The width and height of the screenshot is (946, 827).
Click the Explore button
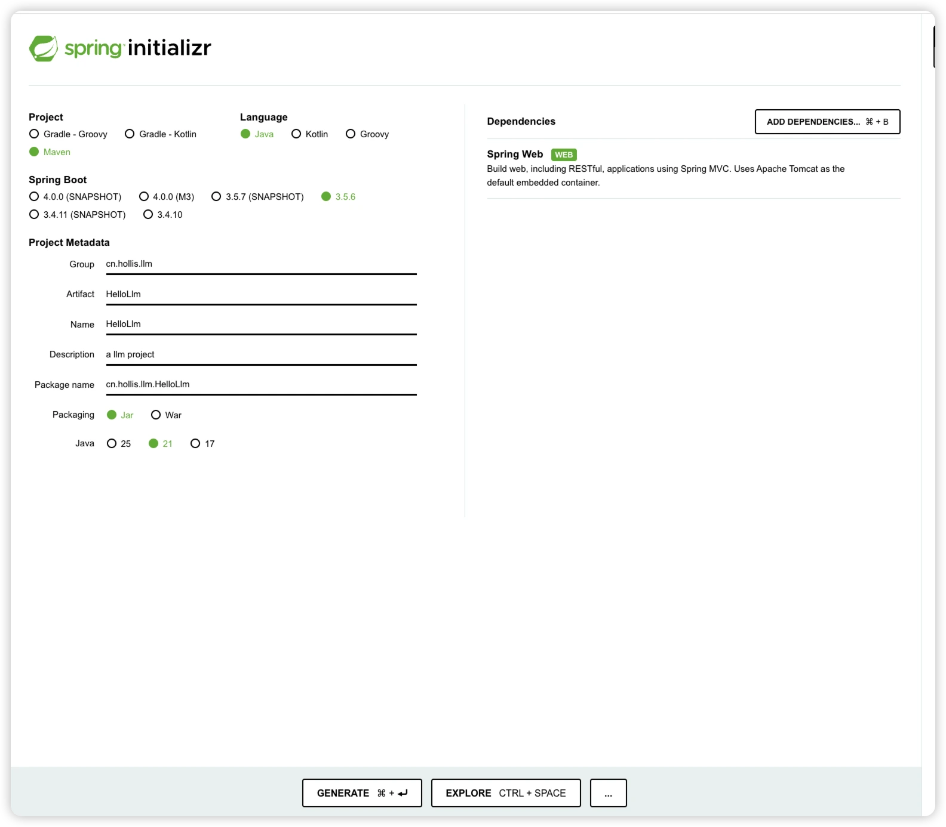pos(506,793)
